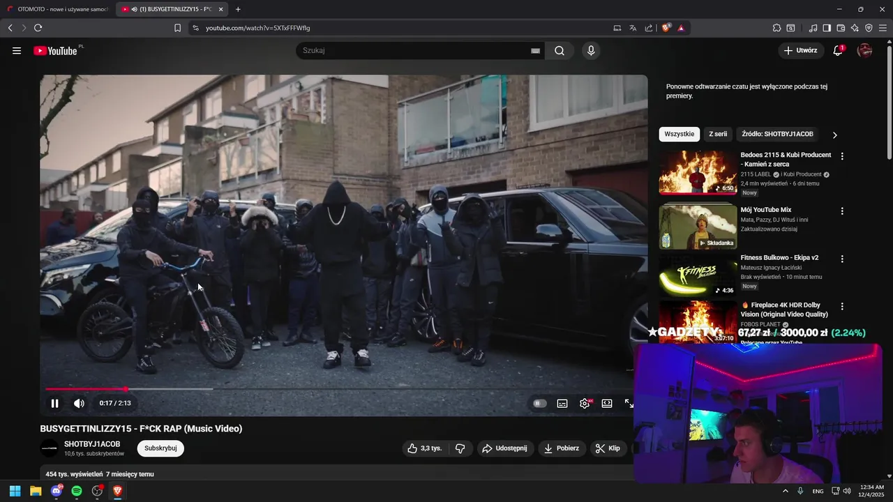Go to the YouTube home logo
This screenshot has width=893, height=502.
click(55, 51)
